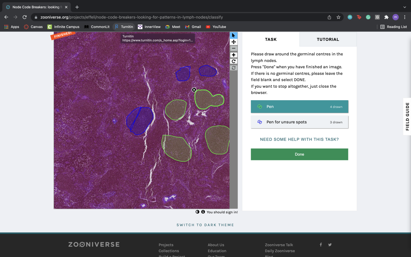
Task: Open the Grammarly extension
Action: click(x=368, y=17)
